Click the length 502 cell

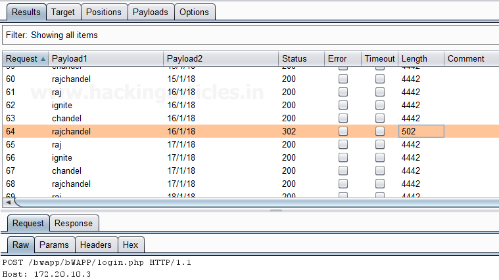[x=421, y=131]
